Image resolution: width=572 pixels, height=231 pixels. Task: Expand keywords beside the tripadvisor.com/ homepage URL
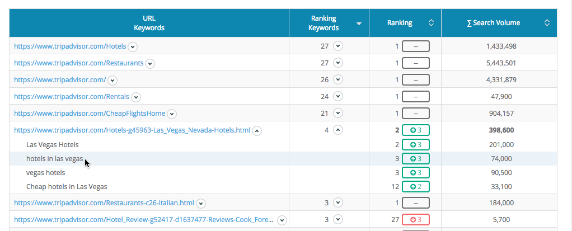pos(112,81)
